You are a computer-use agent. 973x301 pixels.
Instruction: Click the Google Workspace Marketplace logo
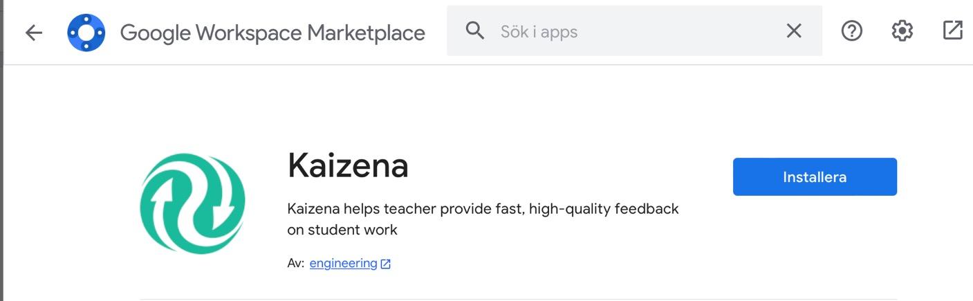pos(86,33)
